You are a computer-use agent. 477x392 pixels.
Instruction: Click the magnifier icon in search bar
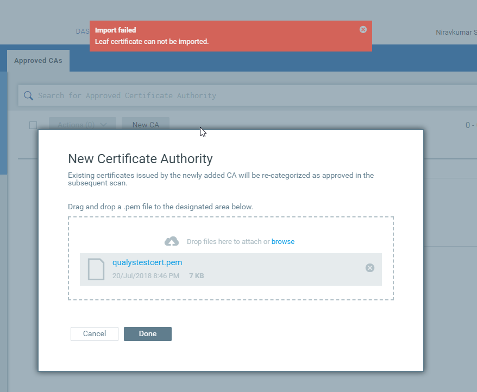coord(28,95)
